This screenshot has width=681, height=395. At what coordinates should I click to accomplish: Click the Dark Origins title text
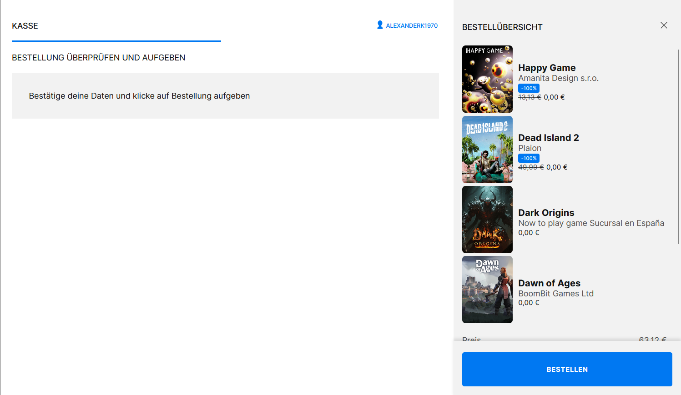[x=546, y=213]
